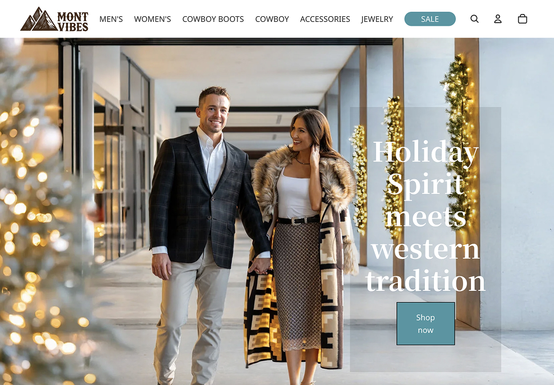Open the user account icon
The height and width of the screenshot is (385, 554).
click(497, 18)
